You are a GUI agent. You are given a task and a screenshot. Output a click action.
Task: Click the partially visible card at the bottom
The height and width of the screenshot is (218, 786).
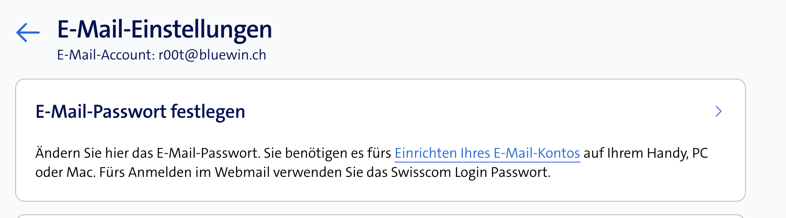click(x=381, y=216)
